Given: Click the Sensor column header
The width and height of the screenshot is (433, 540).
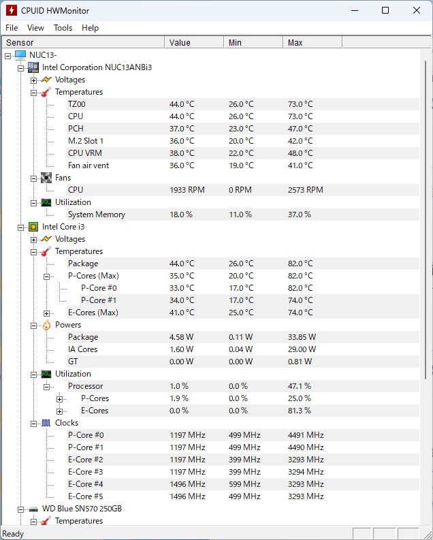Looking at the screenshot, I should coord(83,42).
